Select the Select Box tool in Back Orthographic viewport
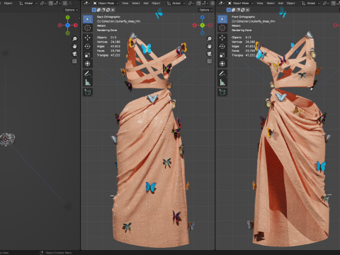 coord(88,19)
